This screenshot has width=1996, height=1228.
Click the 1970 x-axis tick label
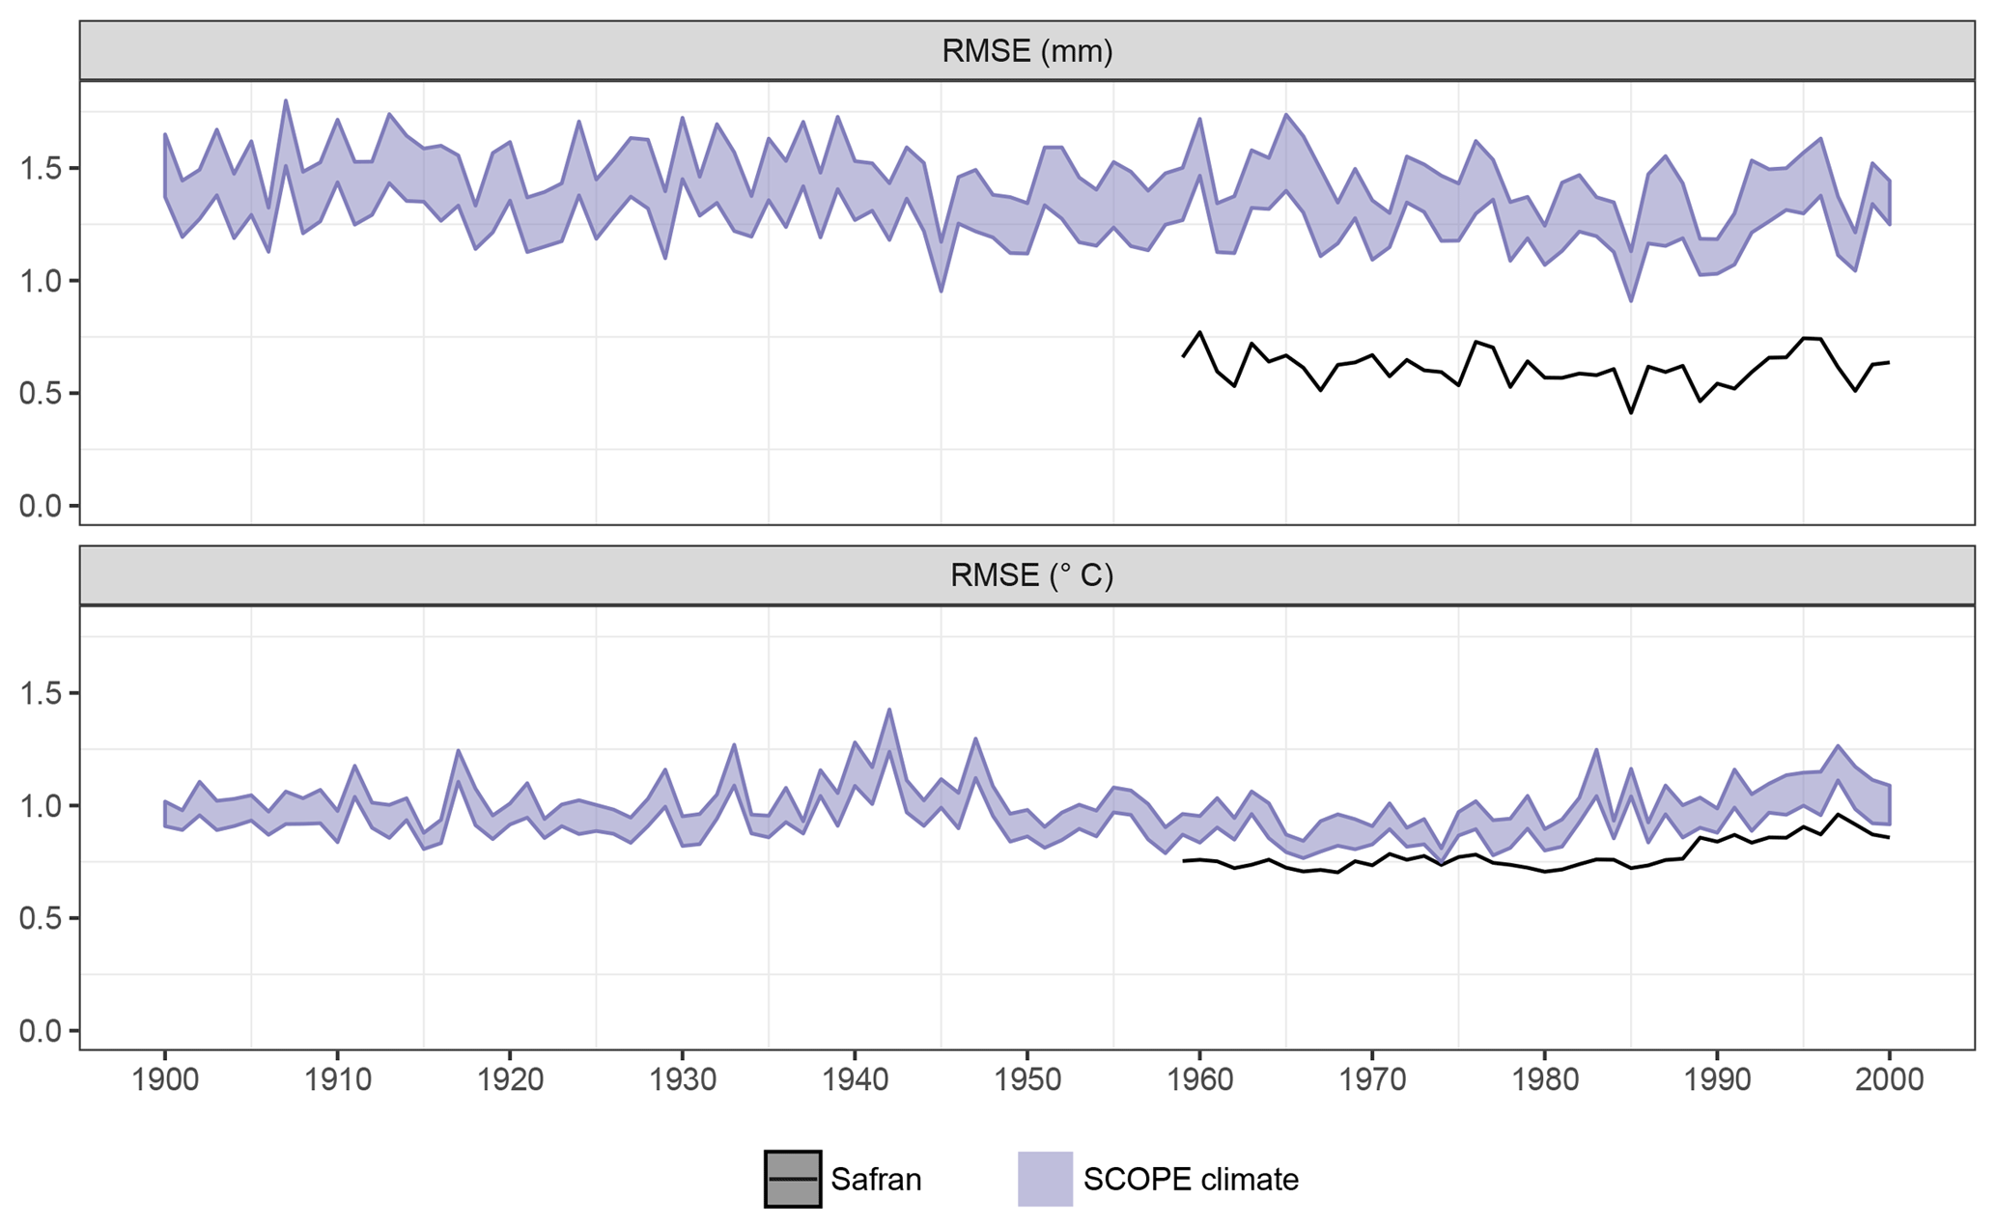tap(1372, 1079)
